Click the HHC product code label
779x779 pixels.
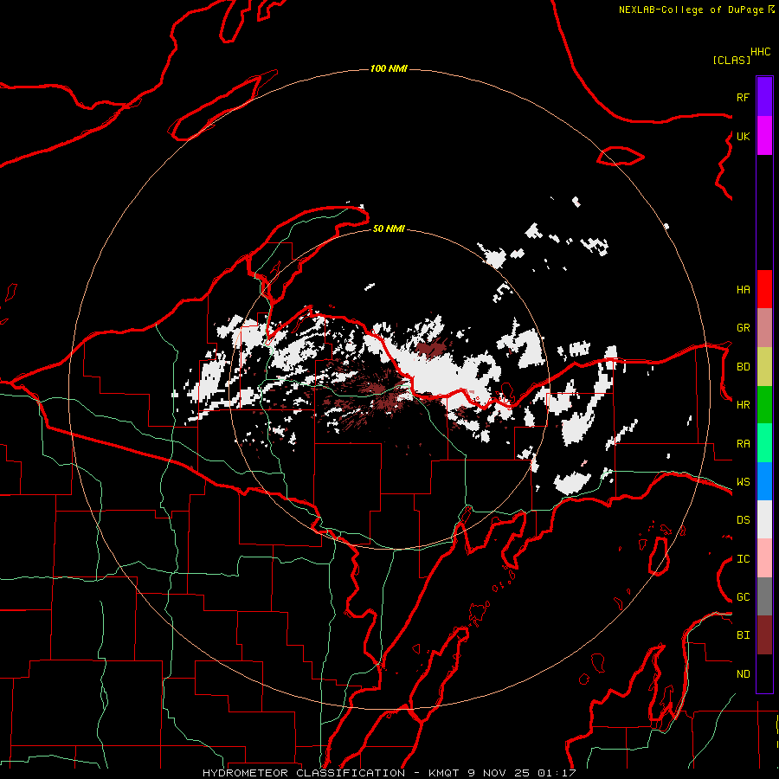point(760,52)
